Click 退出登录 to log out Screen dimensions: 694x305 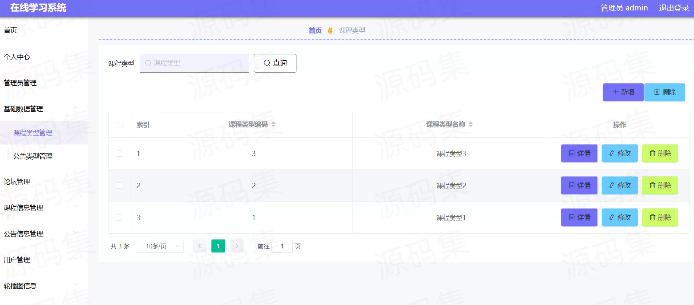click(x=674, y=8)
